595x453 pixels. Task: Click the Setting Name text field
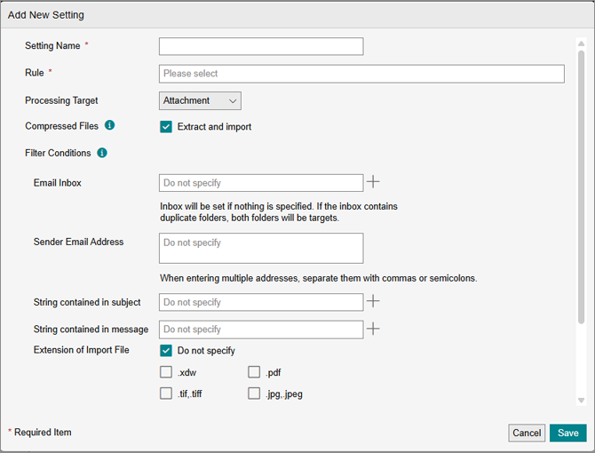click(261, 46)
